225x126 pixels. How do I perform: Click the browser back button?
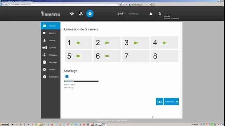point(1,4)
